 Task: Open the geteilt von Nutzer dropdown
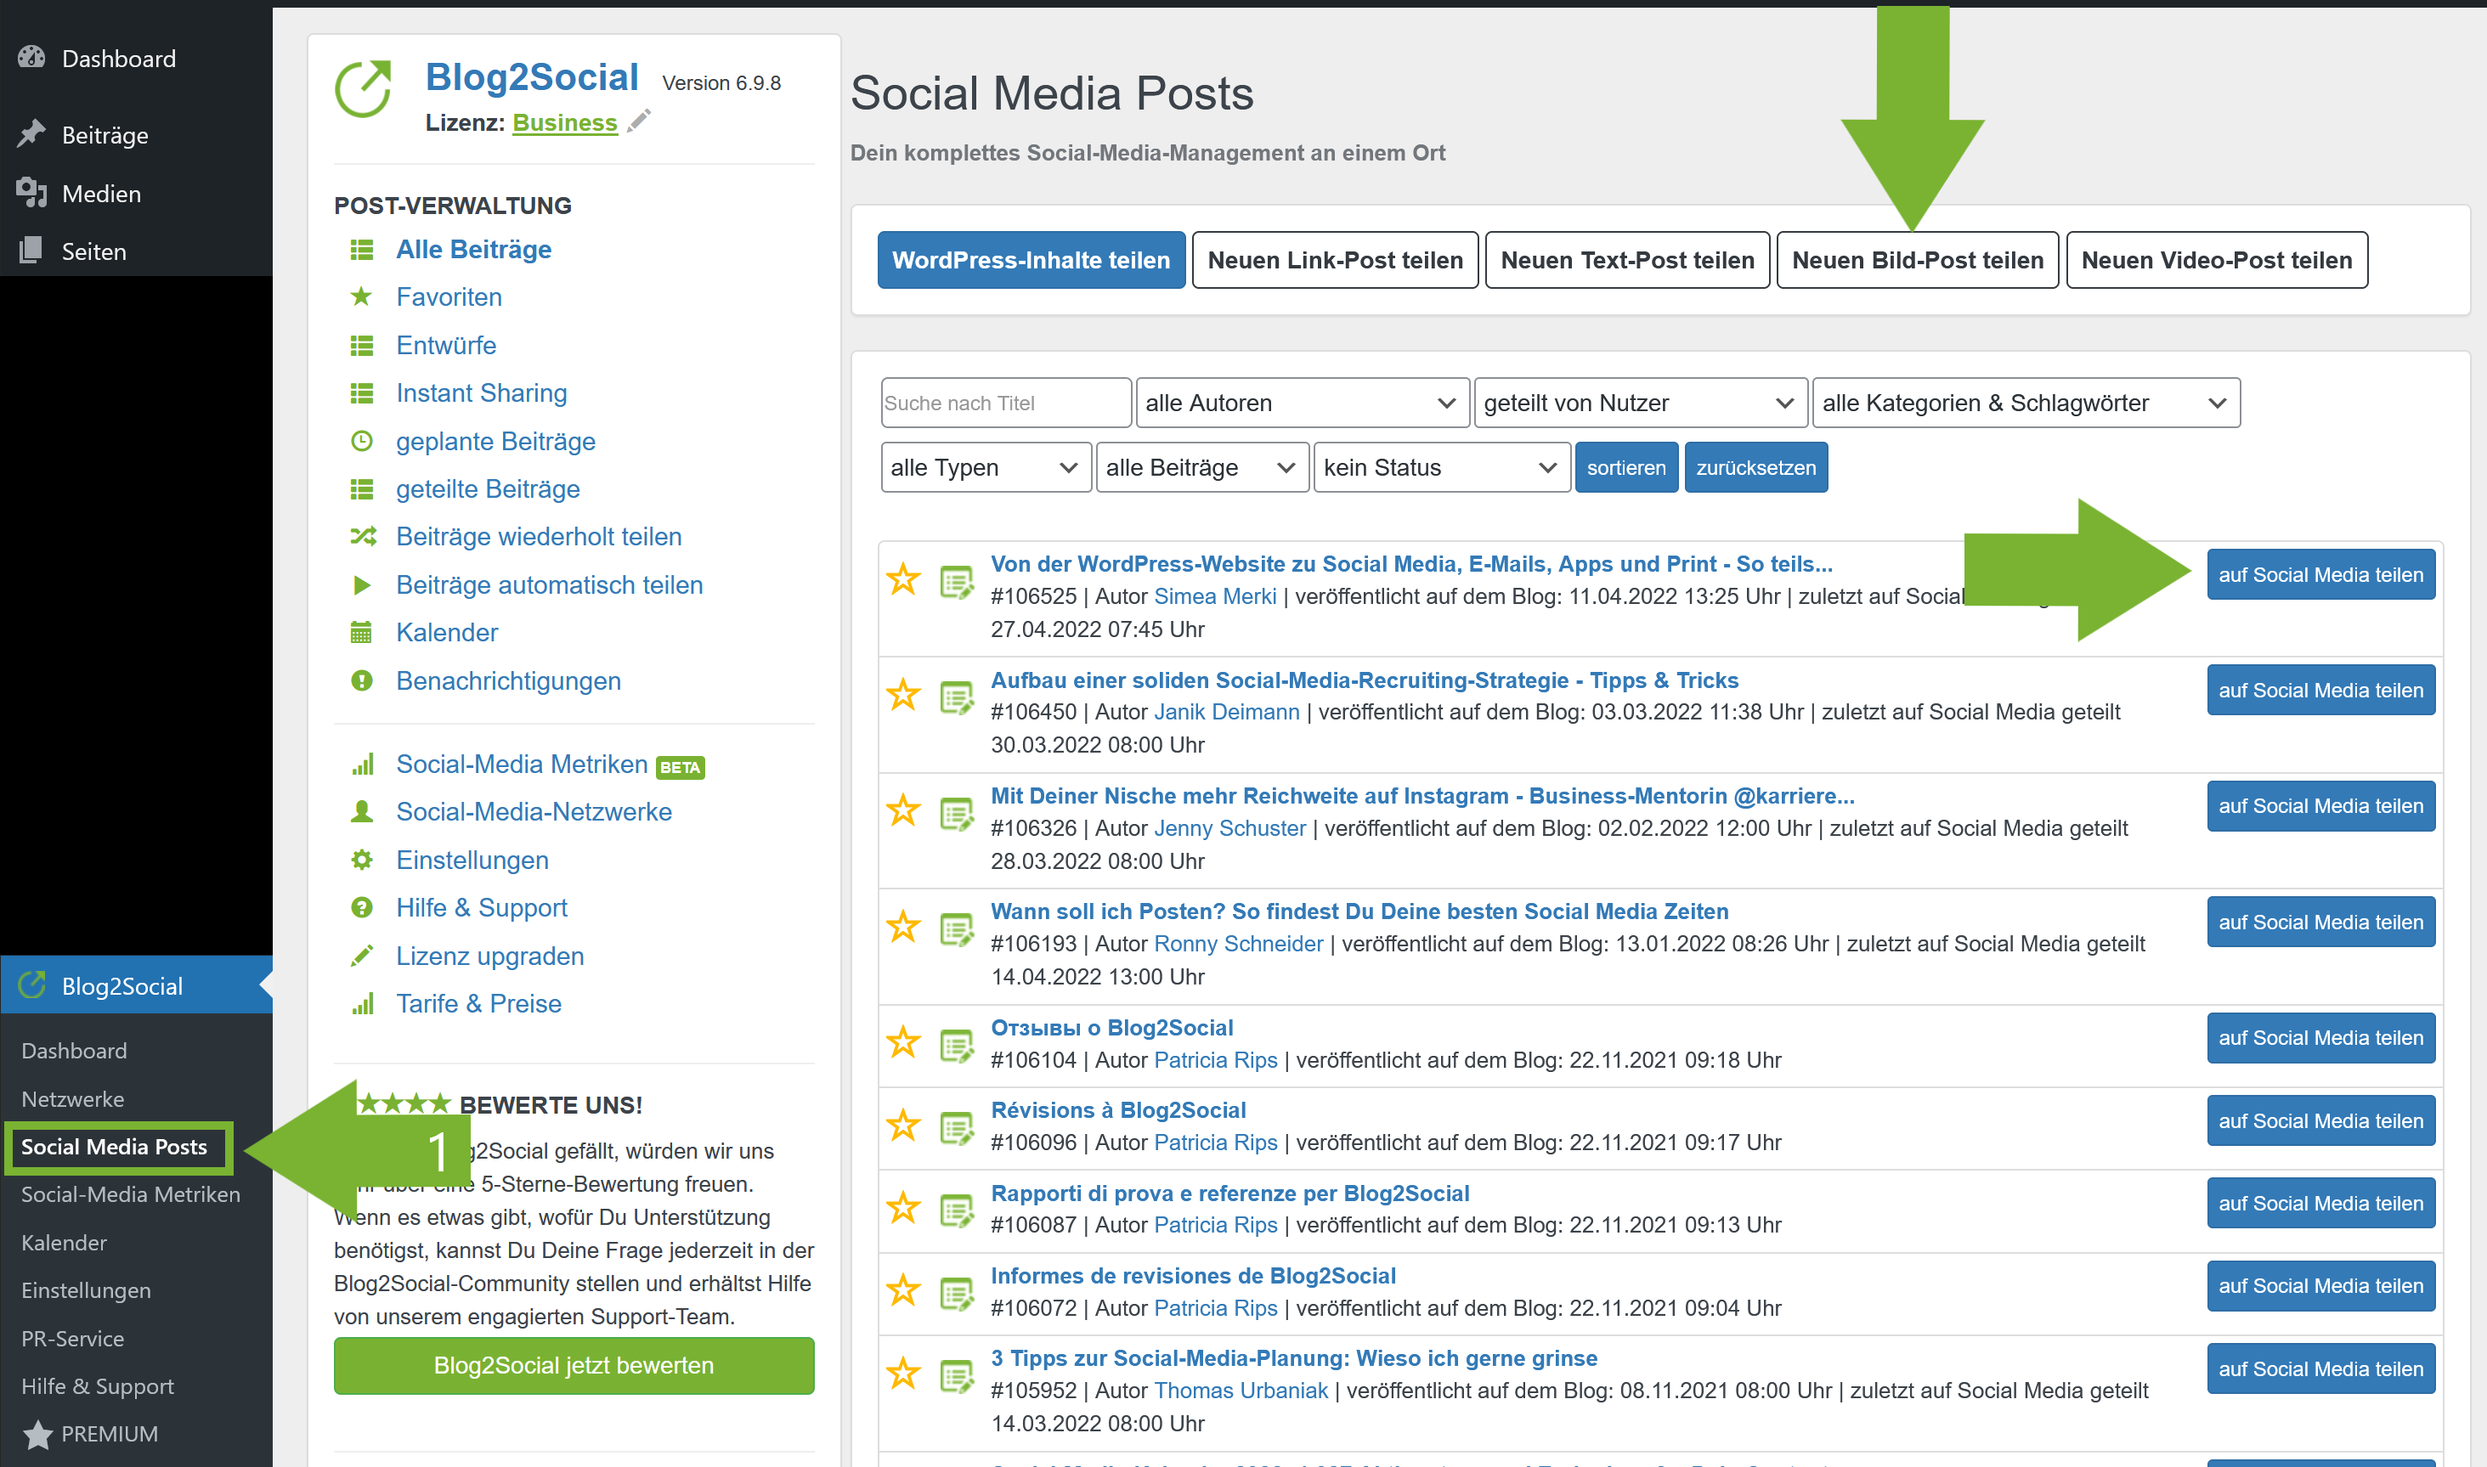[x=1641, y=403]
